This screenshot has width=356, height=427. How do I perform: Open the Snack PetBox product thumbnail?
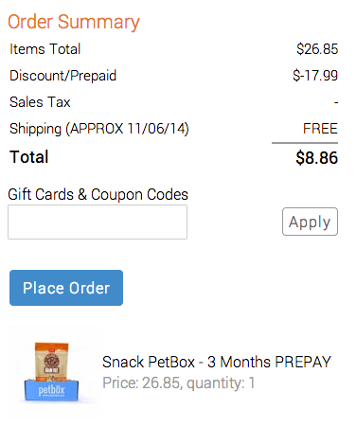pyautogui.click(x=52, y=372)
